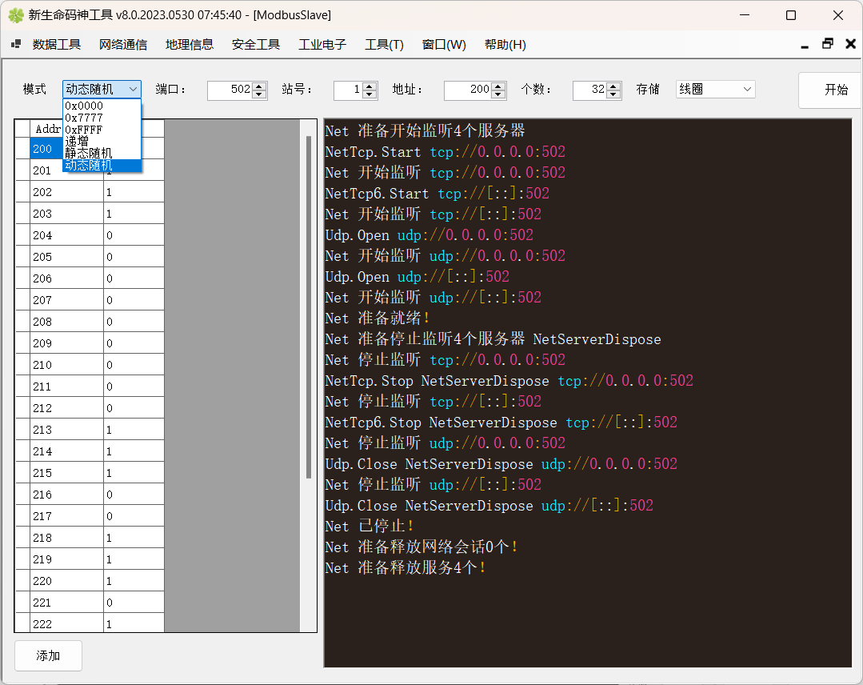
Task: Open the MDI child system menu icon
Action: [16, 44]
